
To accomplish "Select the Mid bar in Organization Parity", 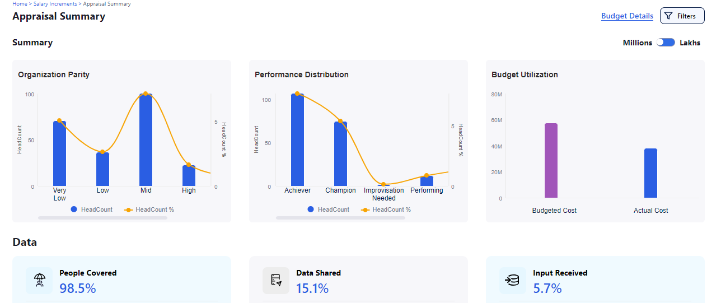I will (146, 140).
